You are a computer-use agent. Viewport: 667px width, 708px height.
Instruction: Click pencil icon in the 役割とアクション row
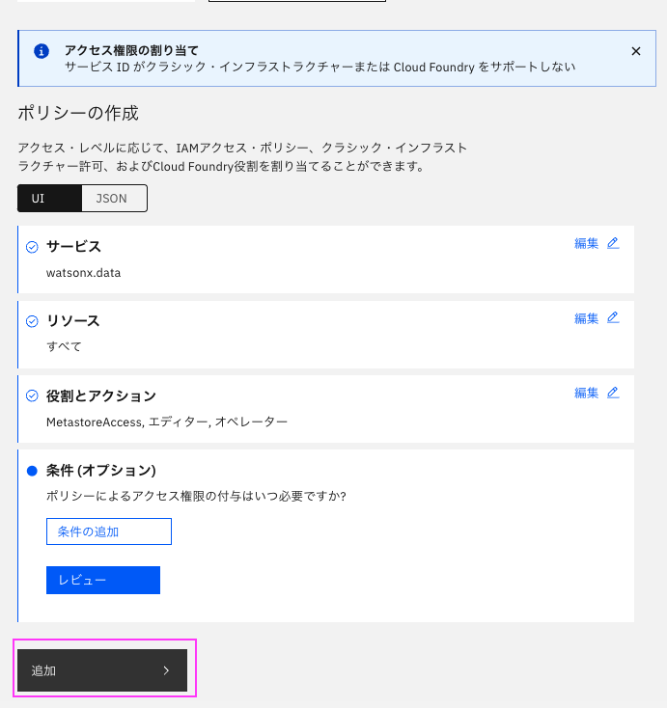click(613, 393)
